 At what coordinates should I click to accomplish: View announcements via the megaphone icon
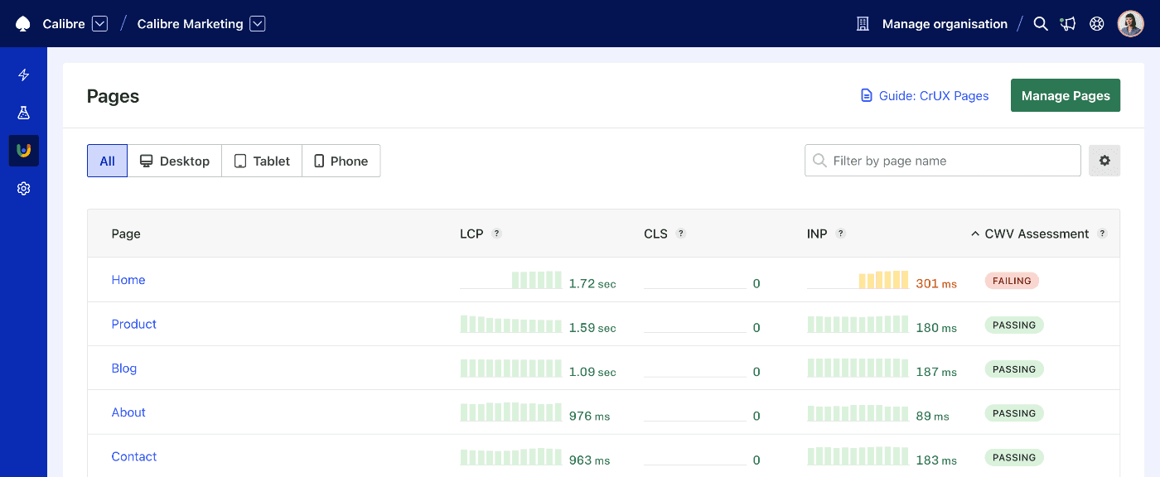(x=1068, y=24)
